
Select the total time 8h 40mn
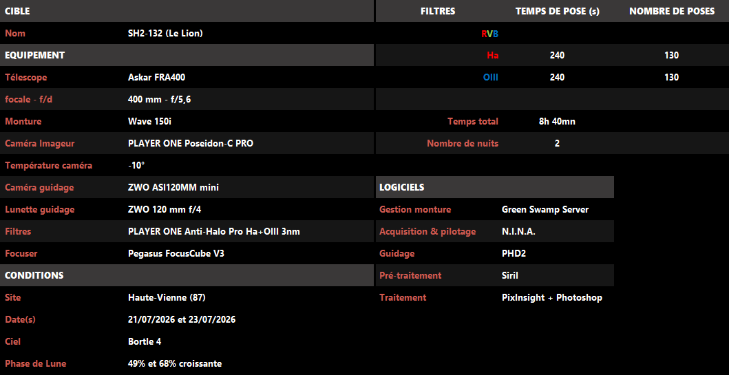tap(557, 122)
